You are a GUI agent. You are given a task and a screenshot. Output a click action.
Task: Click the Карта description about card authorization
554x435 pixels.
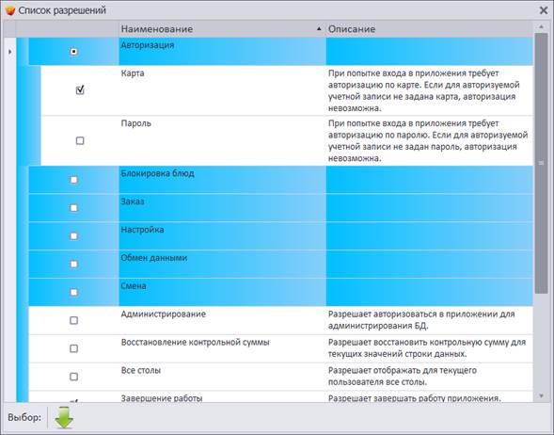pos(423,90)
